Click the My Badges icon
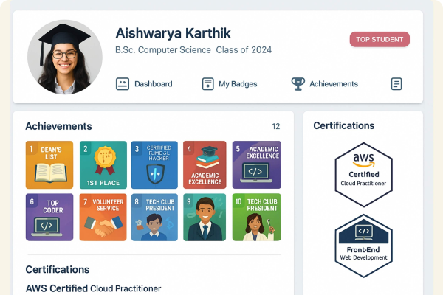The width and height of the screenshot is (443, 295). coord(208,84)
